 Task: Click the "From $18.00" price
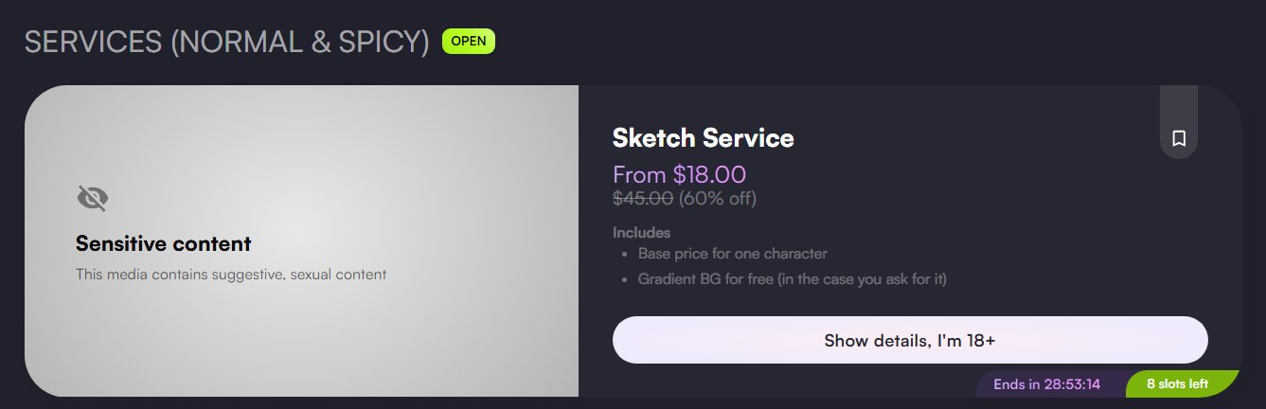coord(679,175)
